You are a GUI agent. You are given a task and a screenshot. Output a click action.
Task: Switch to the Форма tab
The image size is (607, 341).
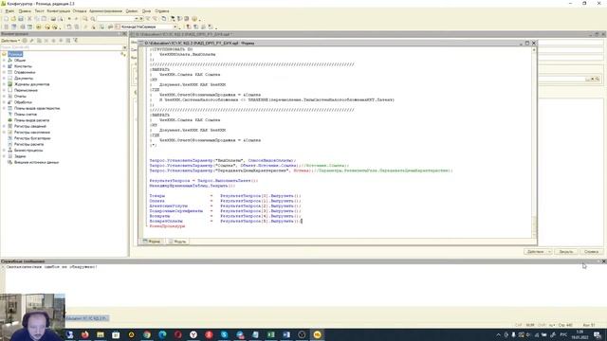pyautogui.click(x=152, y=242)
